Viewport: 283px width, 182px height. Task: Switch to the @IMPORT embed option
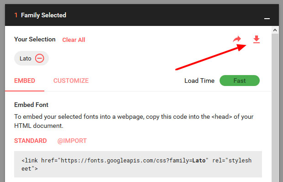click(72, 141)
